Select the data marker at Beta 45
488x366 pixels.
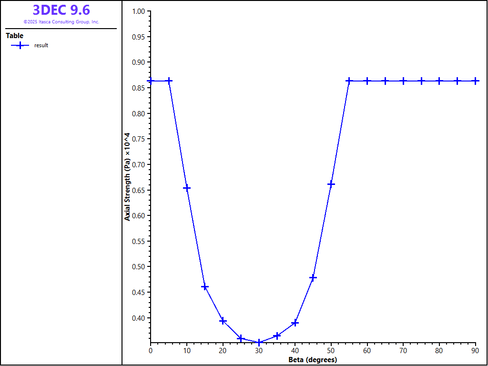pos(313,277)
